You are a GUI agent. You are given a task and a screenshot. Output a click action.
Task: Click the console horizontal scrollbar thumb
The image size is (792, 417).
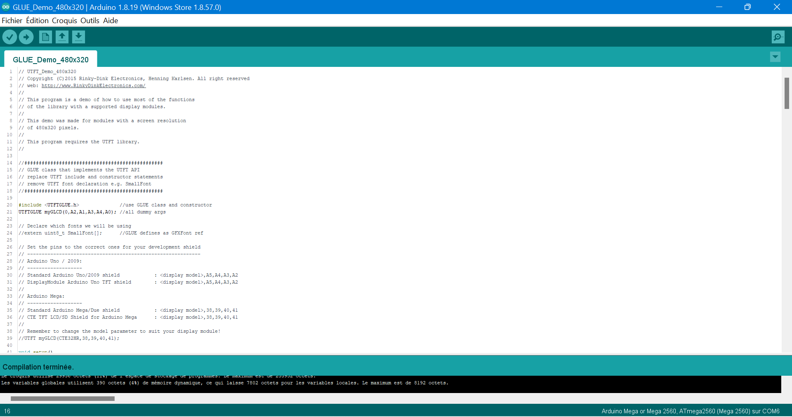(x=63, y=399)
